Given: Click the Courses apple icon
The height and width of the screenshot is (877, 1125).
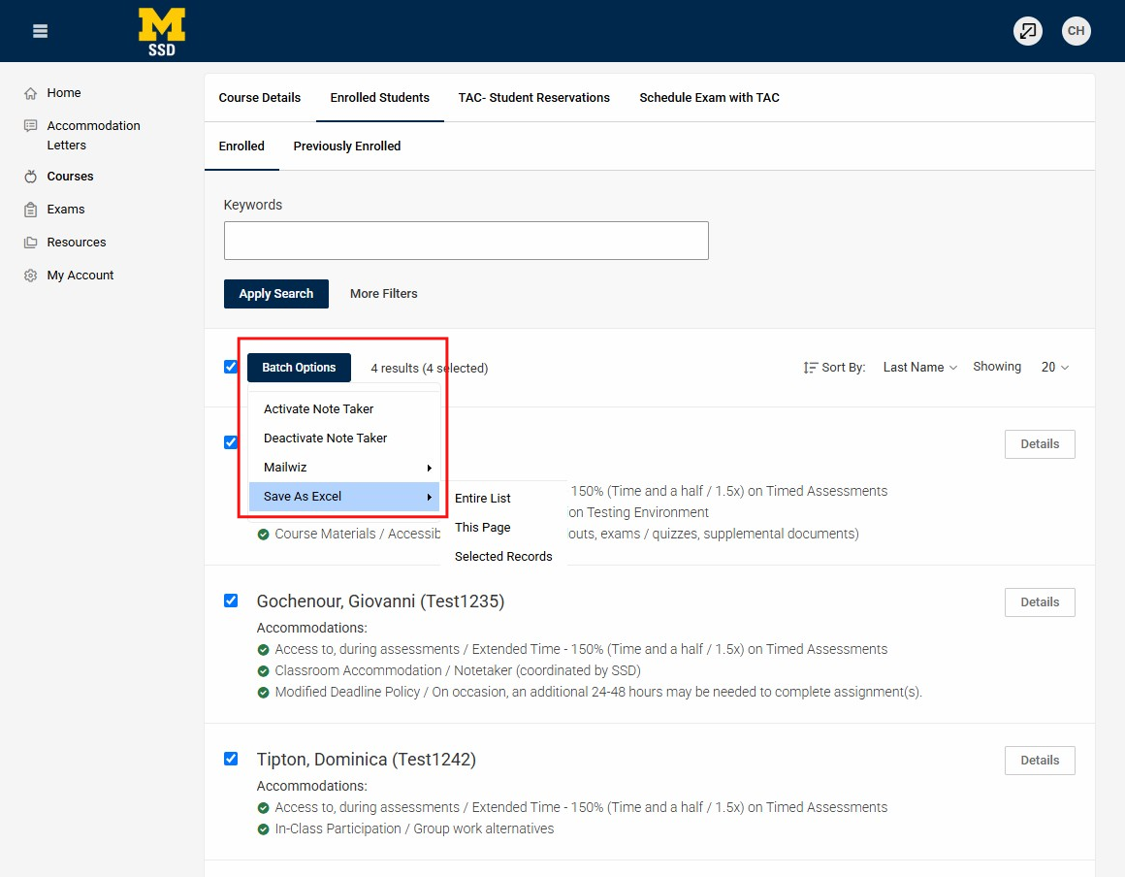Looking at the screenshot, I should coord(30,177).
